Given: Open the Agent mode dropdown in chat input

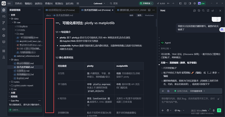Looking at the screenshot, I should [179, 110].
